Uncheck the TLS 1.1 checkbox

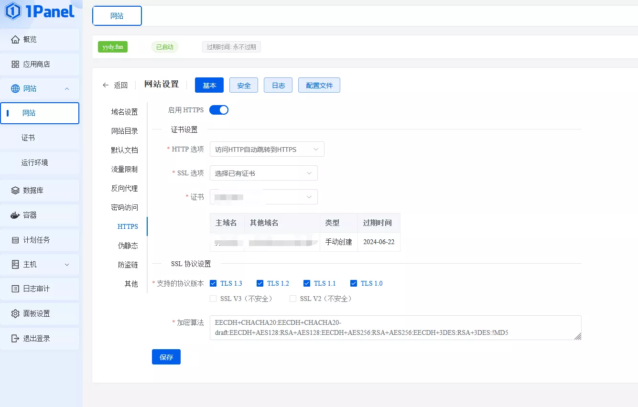[x=307, y=283]
